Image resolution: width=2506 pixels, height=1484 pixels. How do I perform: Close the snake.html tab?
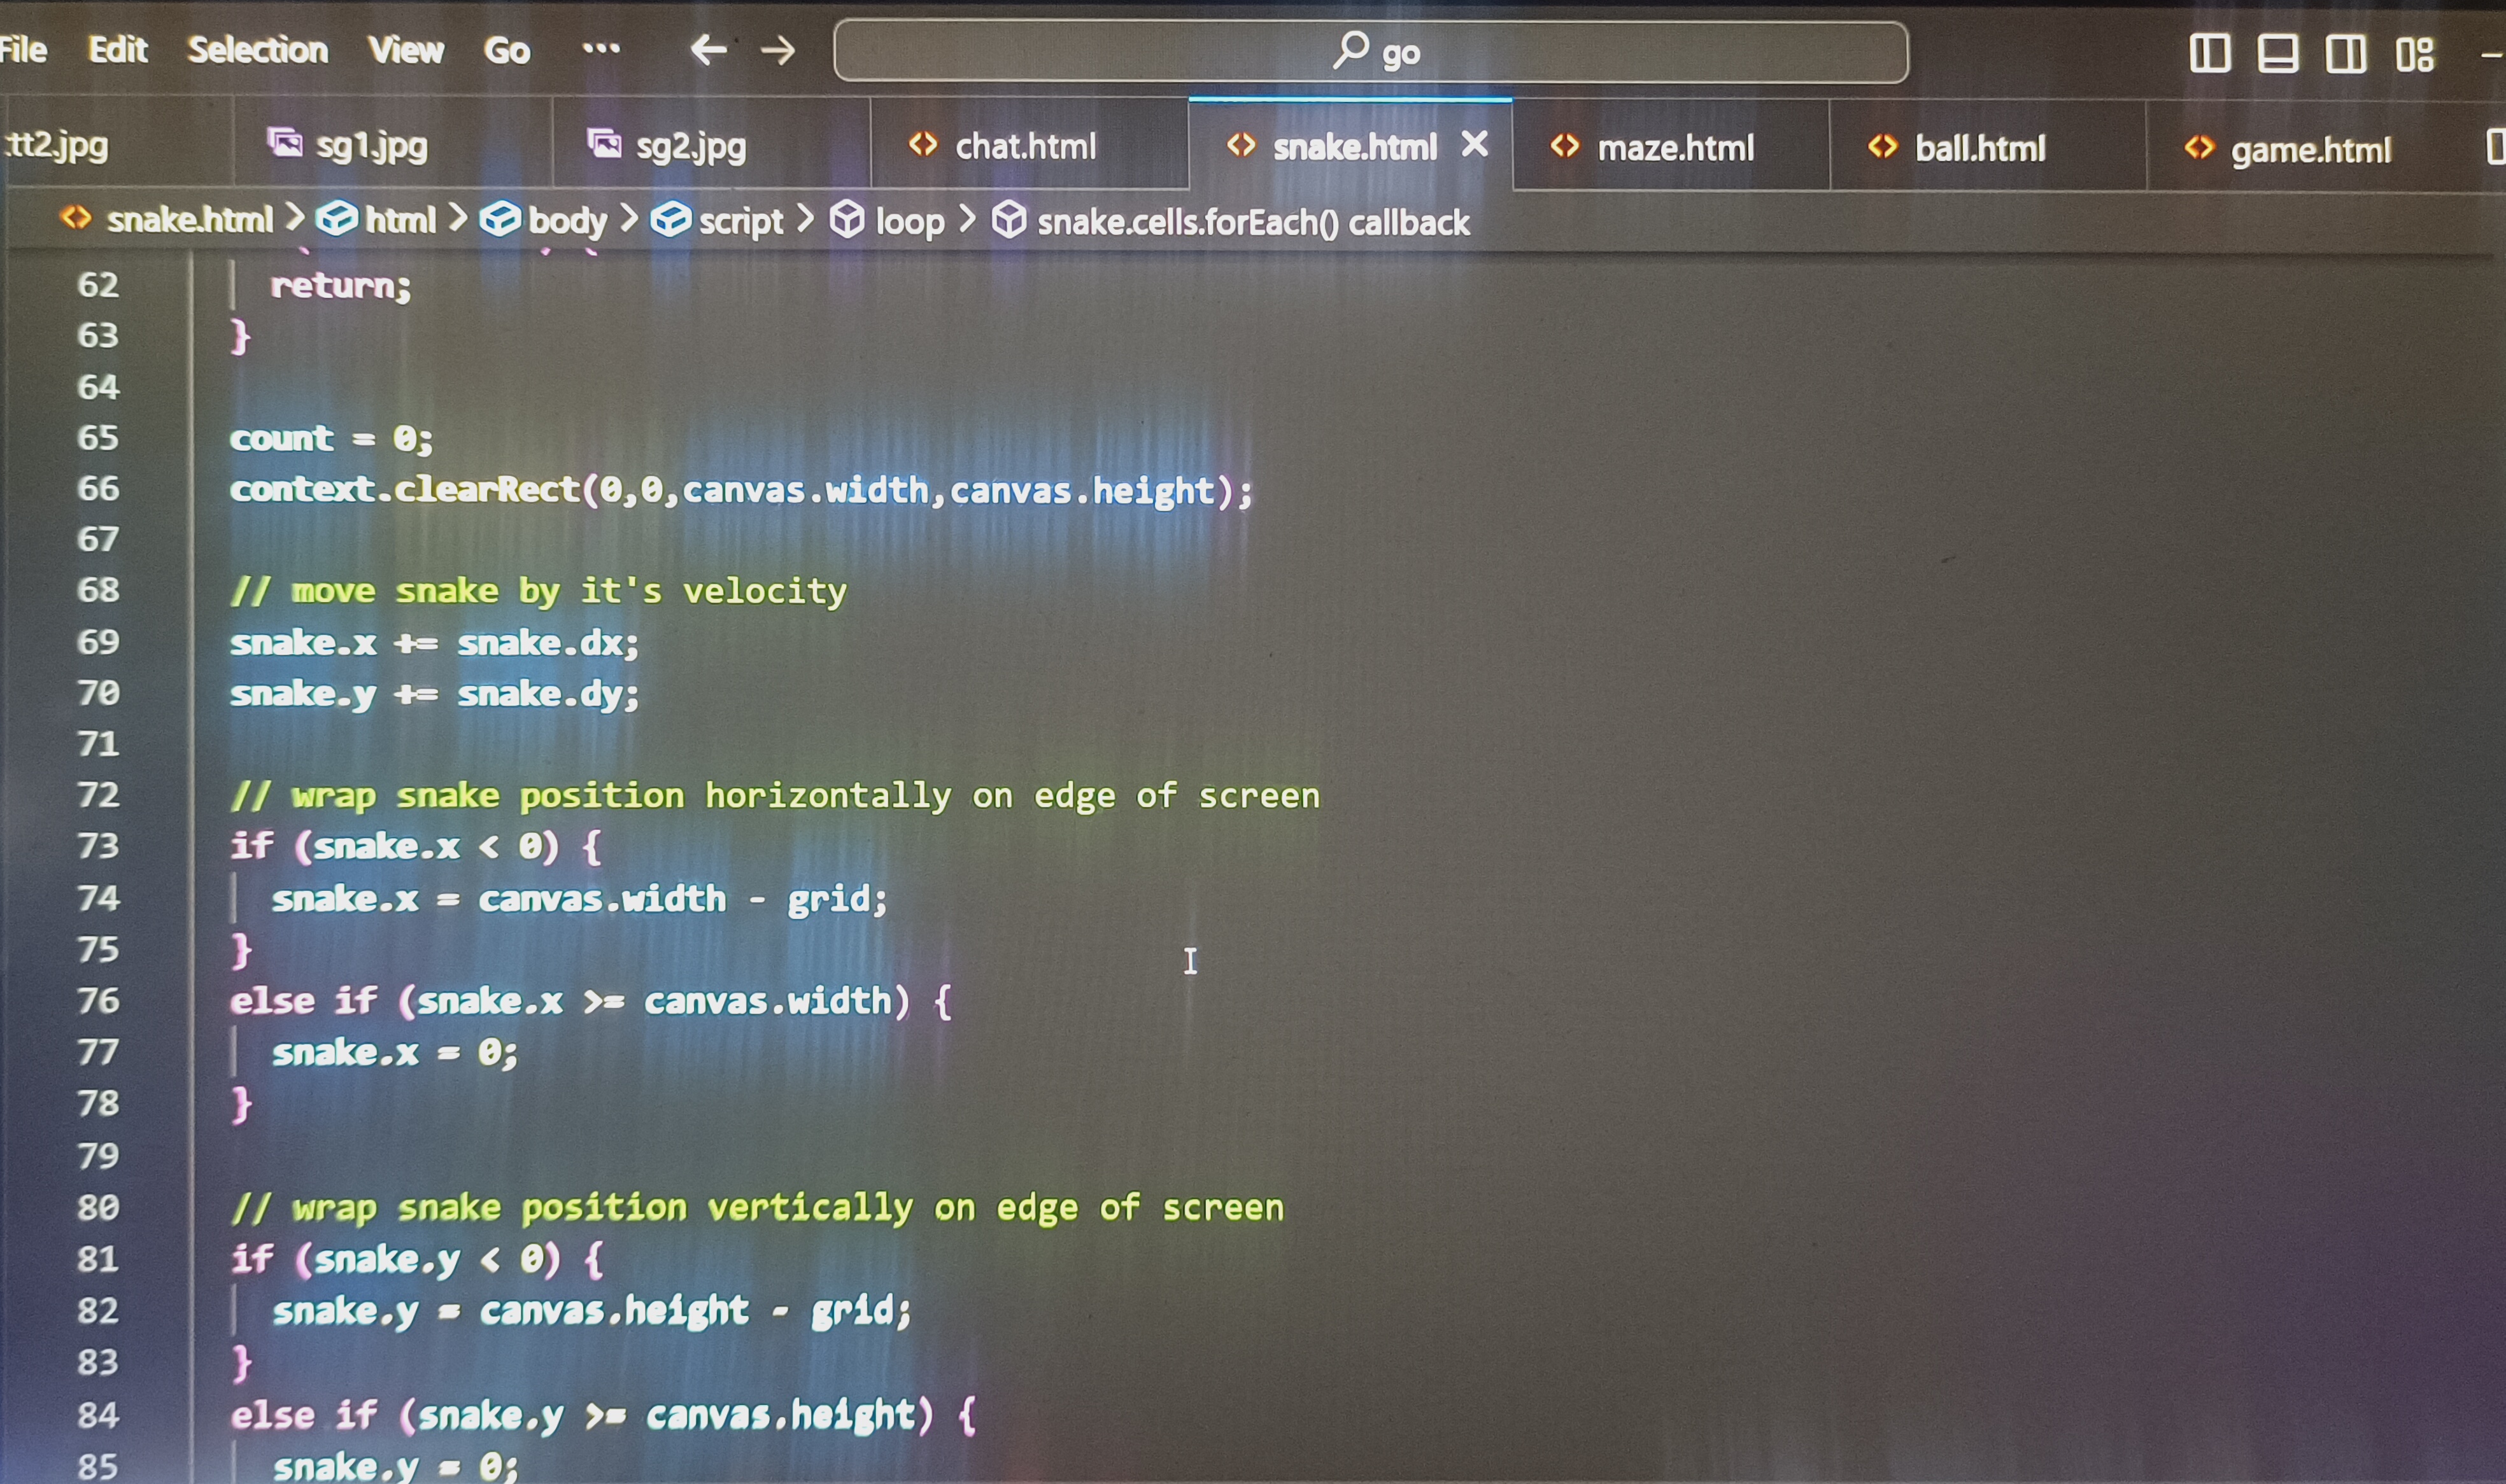tap(1475, 145)
